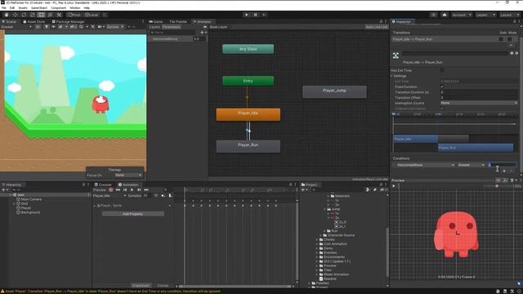Go to first animation keyframe
Screen dimensions: 523x294
pos(118,189)
